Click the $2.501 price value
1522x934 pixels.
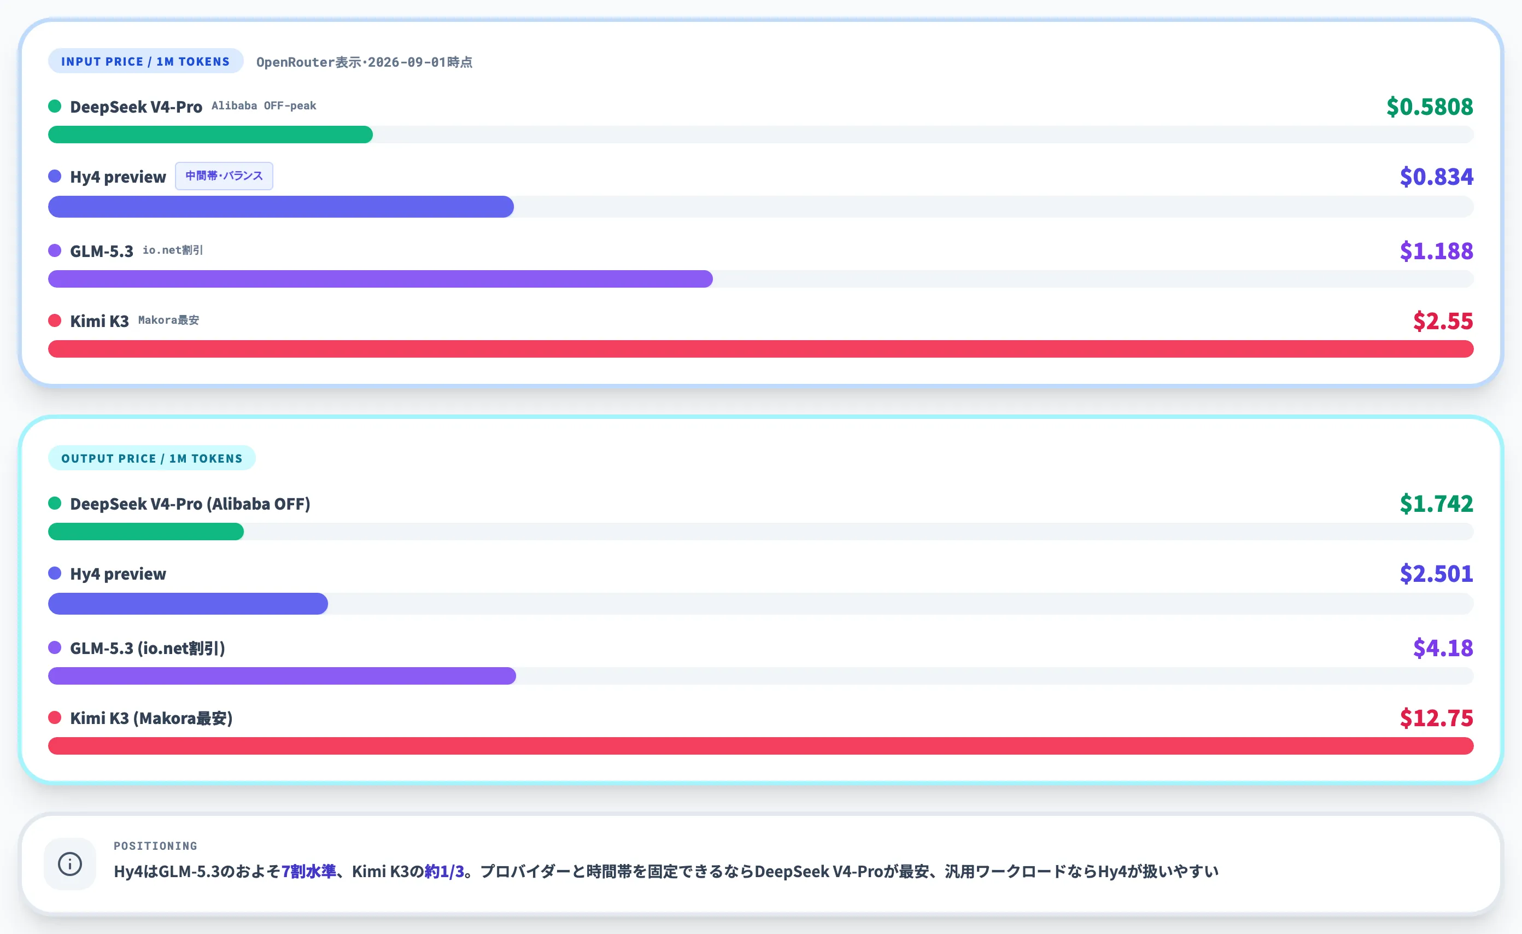[x=1436, y=574]
